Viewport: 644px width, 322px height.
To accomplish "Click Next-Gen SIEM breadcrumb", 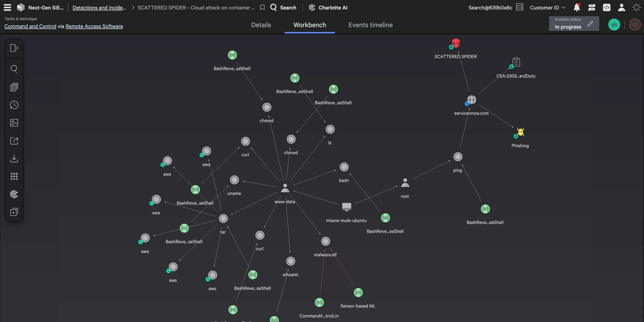I will (x=46, y=8).
